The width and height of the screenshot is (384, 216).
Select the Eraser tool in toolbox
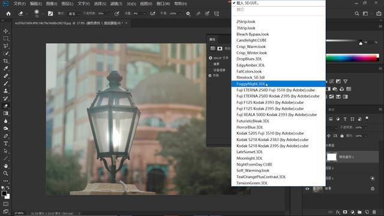click(6, 106)
